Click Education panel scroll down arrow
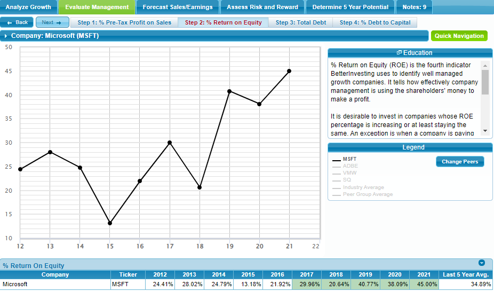Viewport: 494px width, 291px height. click(485, 131)
